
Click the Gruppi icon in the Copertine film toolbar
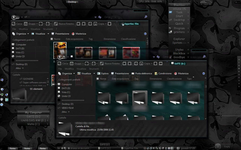click(26, 24)
